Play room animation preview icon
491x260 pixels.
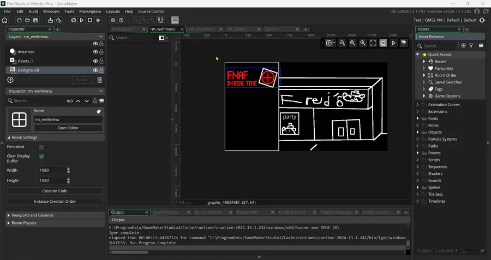393,43
